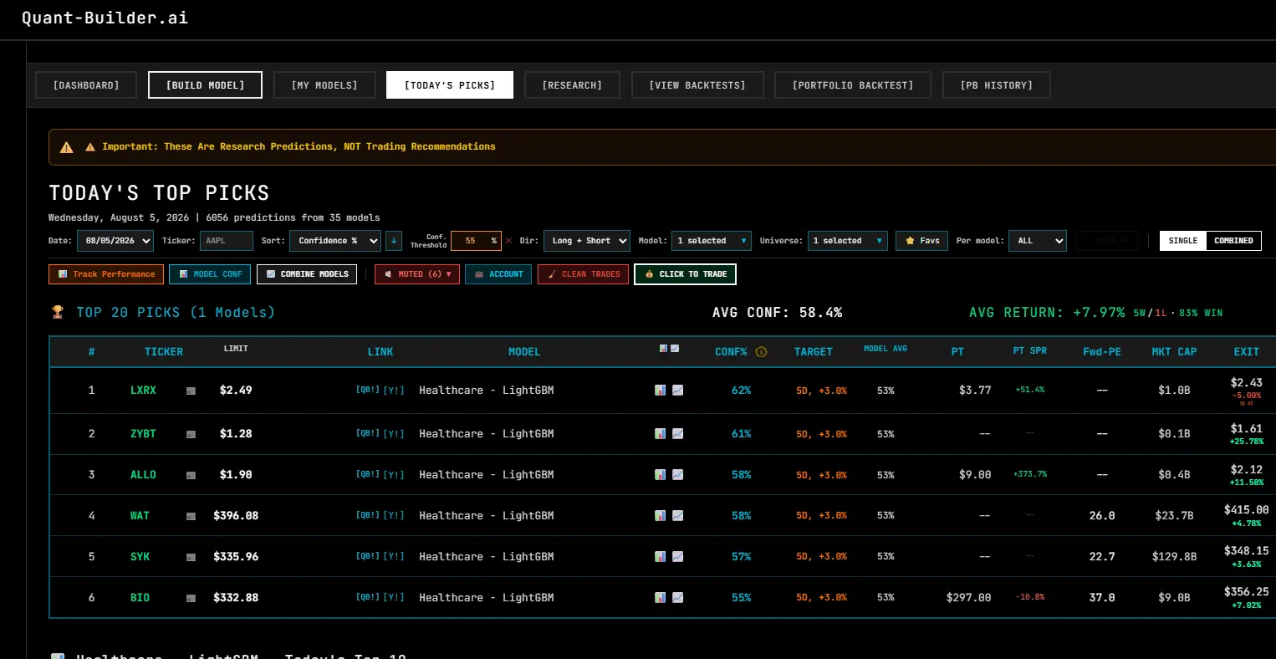Viewport: 1276px width, 659px height.
Task: Click the warning triangle icon in the notice banner
Action: pyautogui.click(x=67, y=147)
